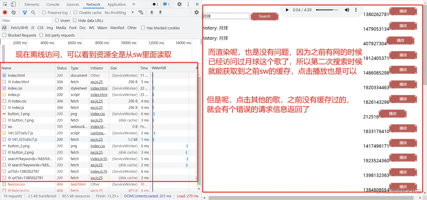
Task: Open DevTools settings gear
Action: pyautogui.click(x=179, y=4)
